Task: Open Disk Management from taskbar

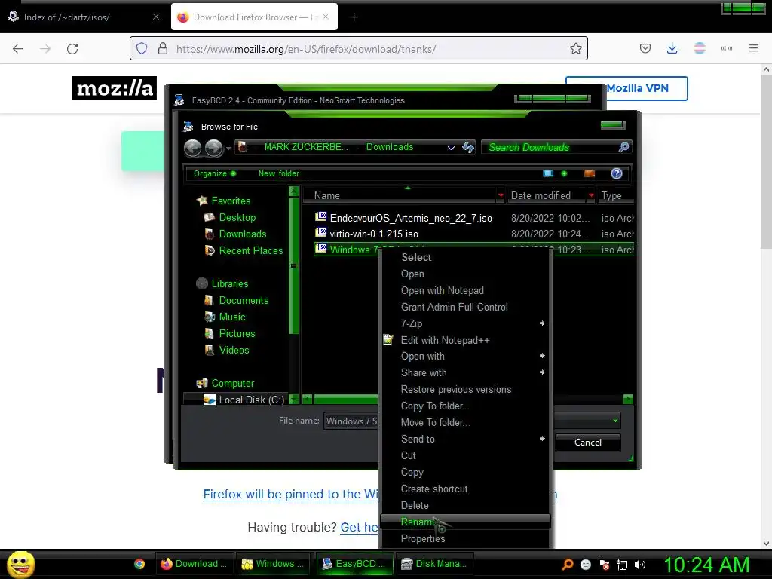Action: 434,564
